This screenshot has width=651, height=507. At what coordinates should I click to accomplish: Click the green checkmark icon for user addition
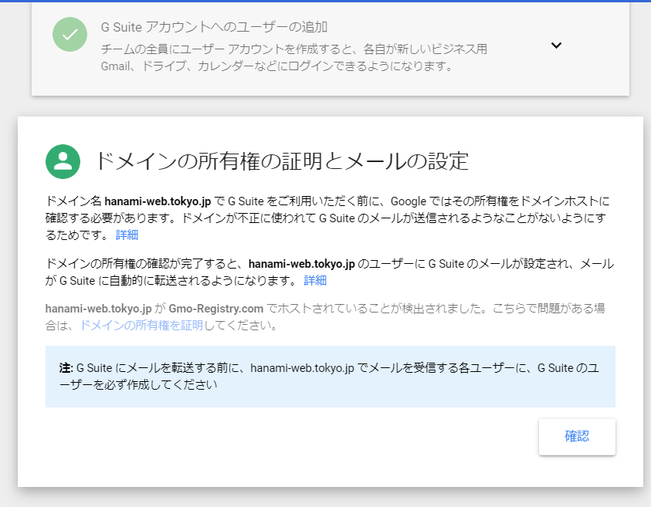tap(70, 35)
